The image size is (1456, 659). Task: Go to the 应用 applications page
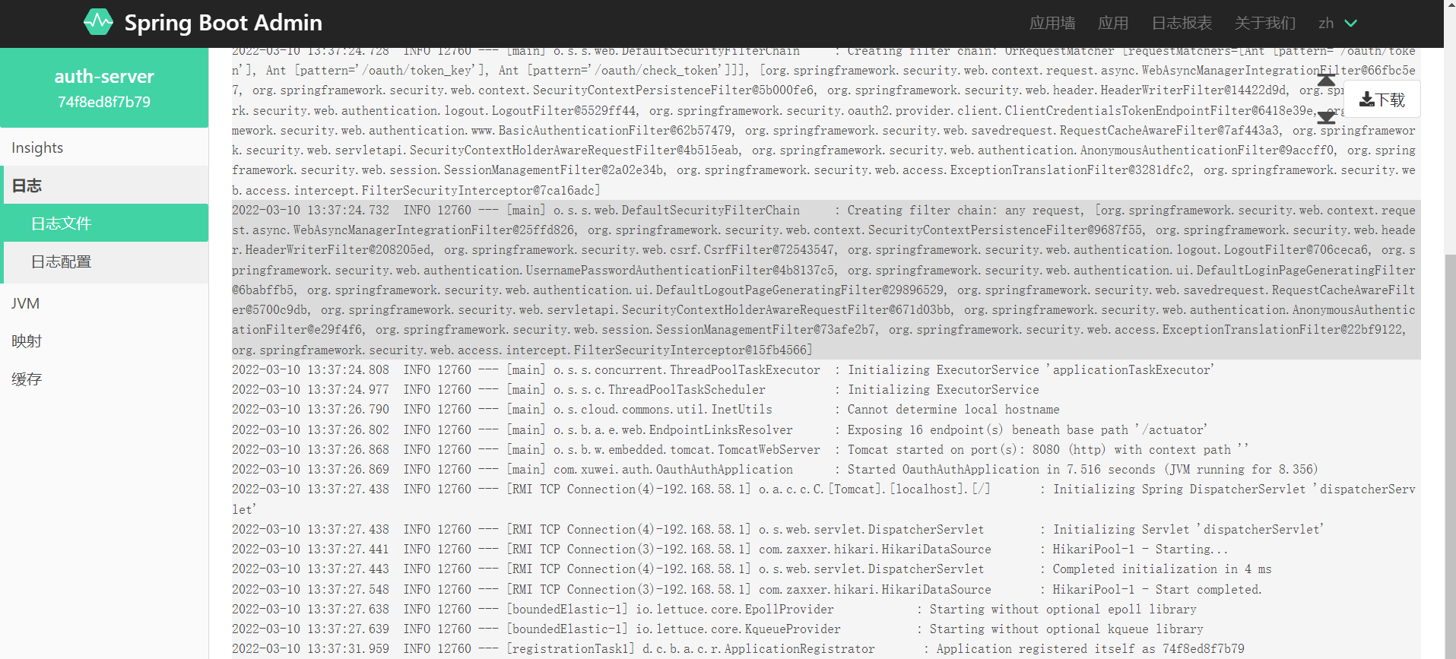pos(1113,24)
